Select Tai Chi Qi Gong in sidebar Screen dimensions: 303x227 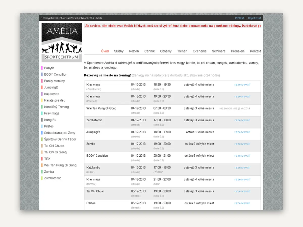click(x=55, y=152)
